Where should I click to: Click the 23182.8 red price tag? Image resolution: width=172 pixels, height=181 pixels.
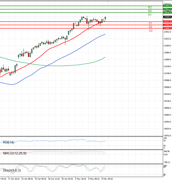point(167,25)
